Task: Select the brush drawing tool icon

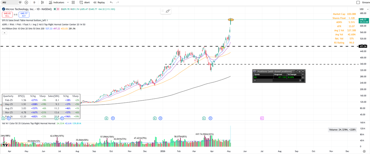Action: [x=168, y=11]
